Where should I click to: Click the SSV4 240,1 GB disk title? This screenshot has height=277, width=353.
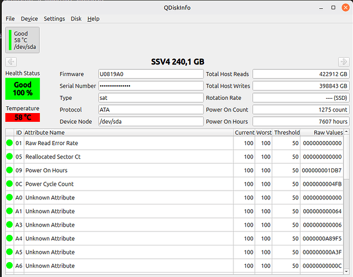pyautogui.click(x=178, y=61)
